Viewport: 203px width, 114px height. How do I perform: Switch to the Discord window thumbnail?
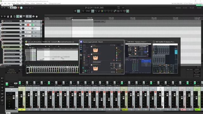(102, 57)
